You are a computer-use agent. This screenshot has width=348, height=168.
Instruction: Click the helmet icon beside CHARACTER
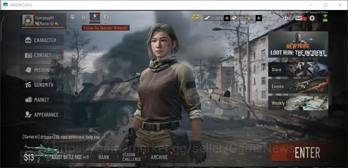click(x=28, y=40)
